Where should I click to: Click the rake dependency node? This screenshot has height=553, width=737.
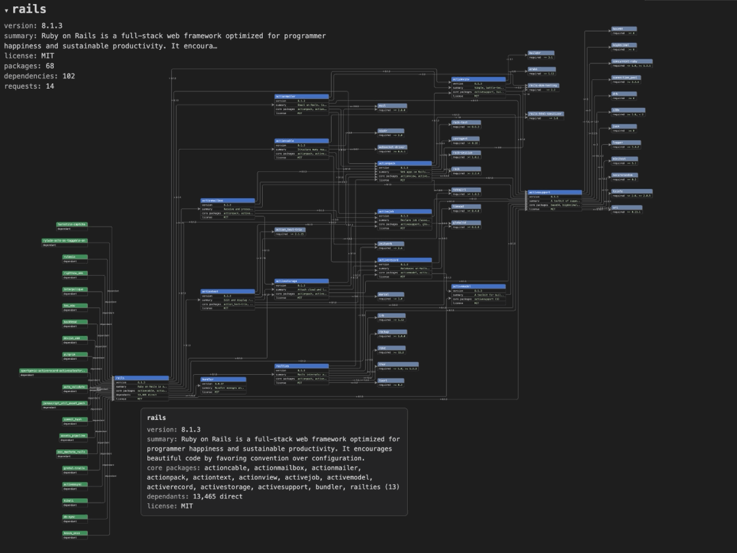click(392, 350)
